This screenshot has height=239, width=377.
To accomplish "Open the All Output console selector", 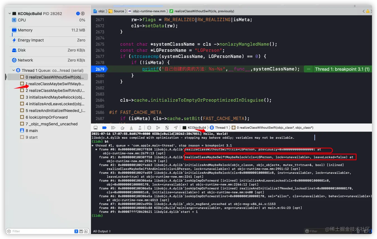I will 102,231.
